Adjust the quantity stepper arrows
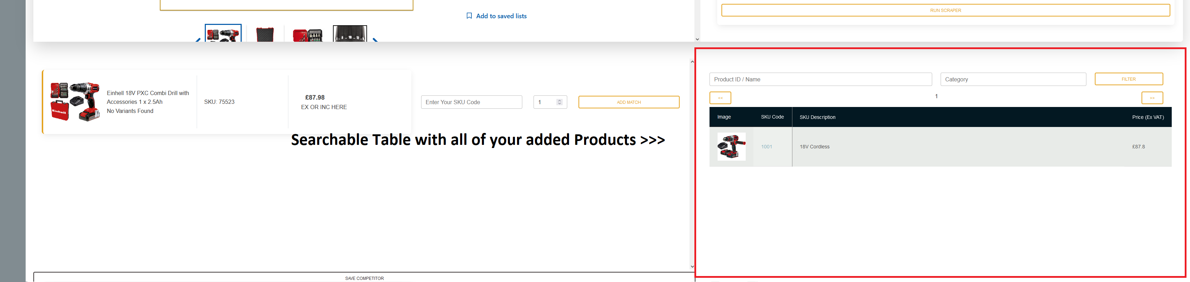The width and height of the screenshot is (1190, 282). (x=559, y=102)
